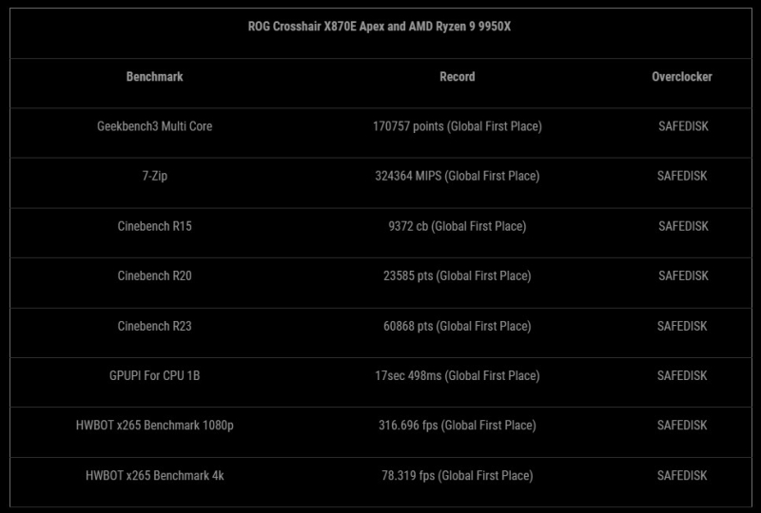761x513 pixels.
Task: Select HWBOT x265 Benchmark 4k cell
Action: click(154, 476)
